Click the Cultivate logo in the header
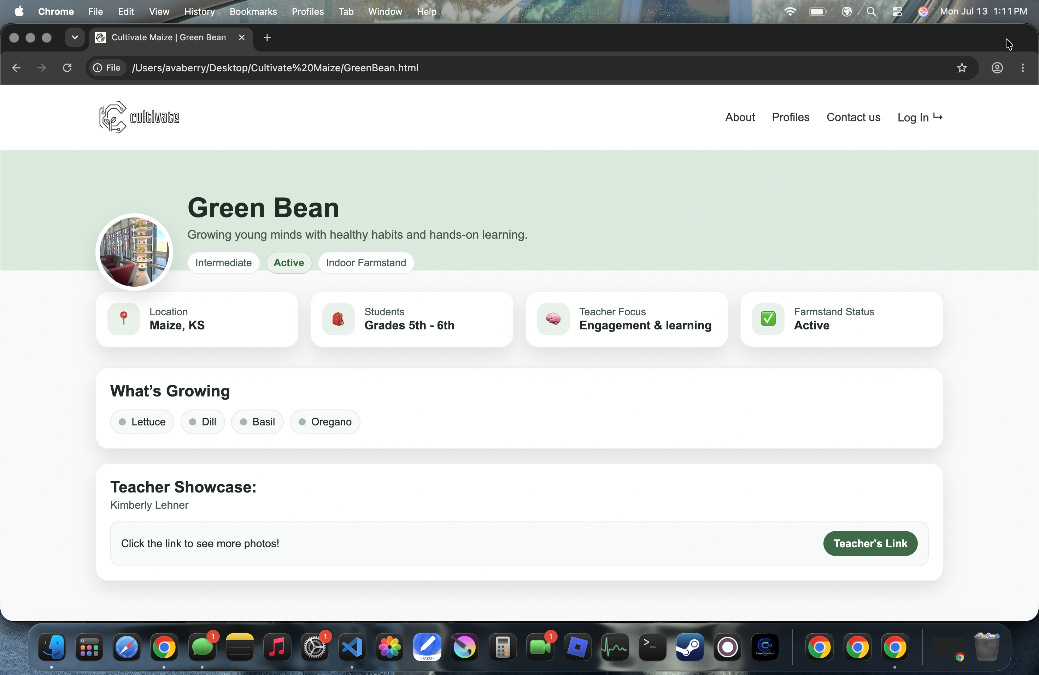The height and width of the screenshot is (675, 1039). coord(139,117)
